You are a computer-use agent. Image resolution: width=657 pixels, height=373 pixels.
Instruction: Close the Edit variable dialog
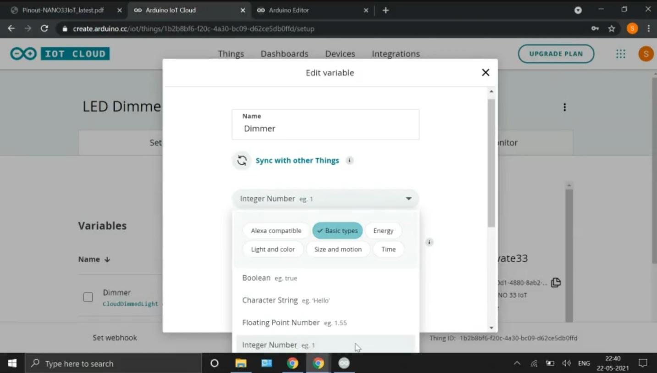(486, 72)
